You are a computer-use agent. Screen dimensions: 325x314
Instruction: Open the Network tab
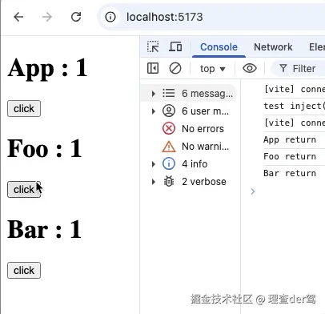(273, 47)
